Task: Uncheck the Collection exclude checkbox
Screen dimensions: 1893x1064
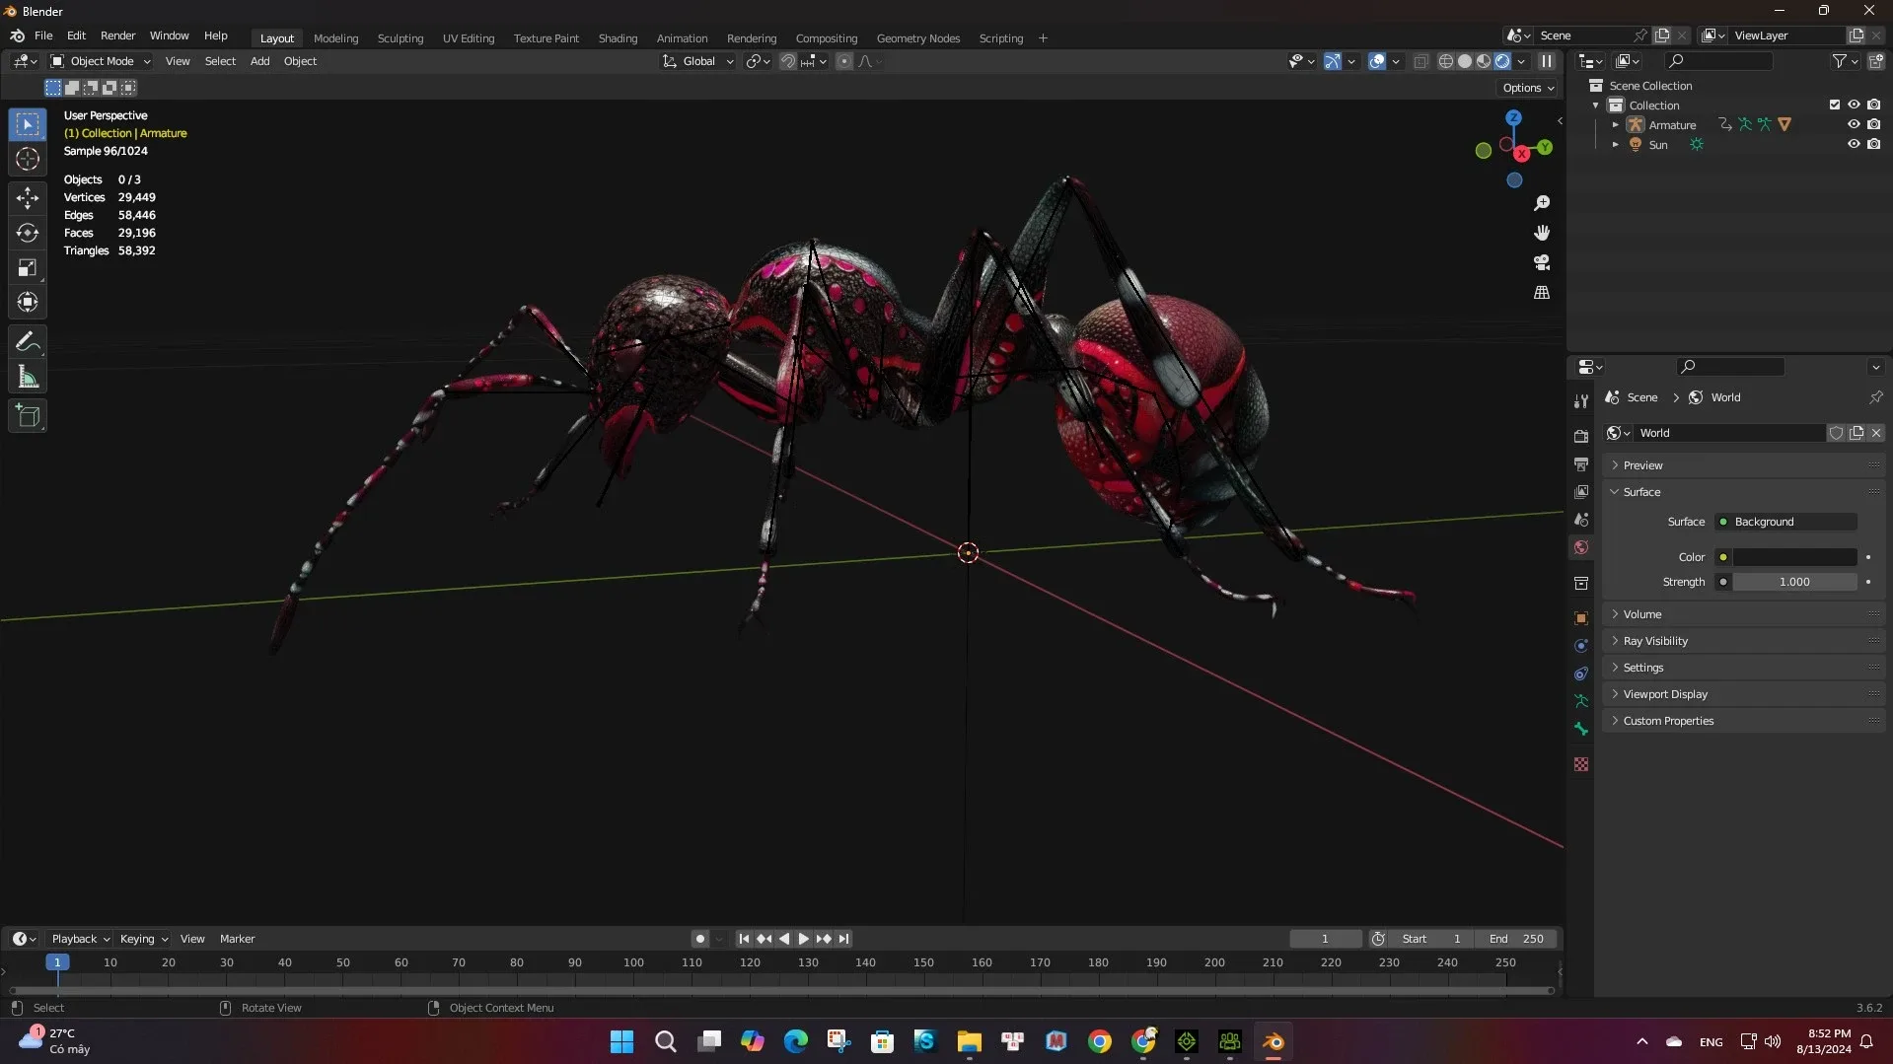Action: point(1834,105)
